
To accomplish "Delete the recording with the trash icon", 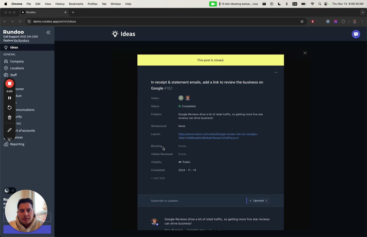I will tap(9, 117).
